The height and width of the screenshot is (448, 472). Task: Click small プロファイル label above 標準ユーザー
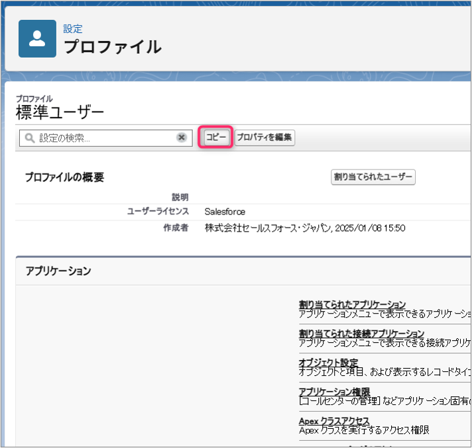(x=34, y=99)
